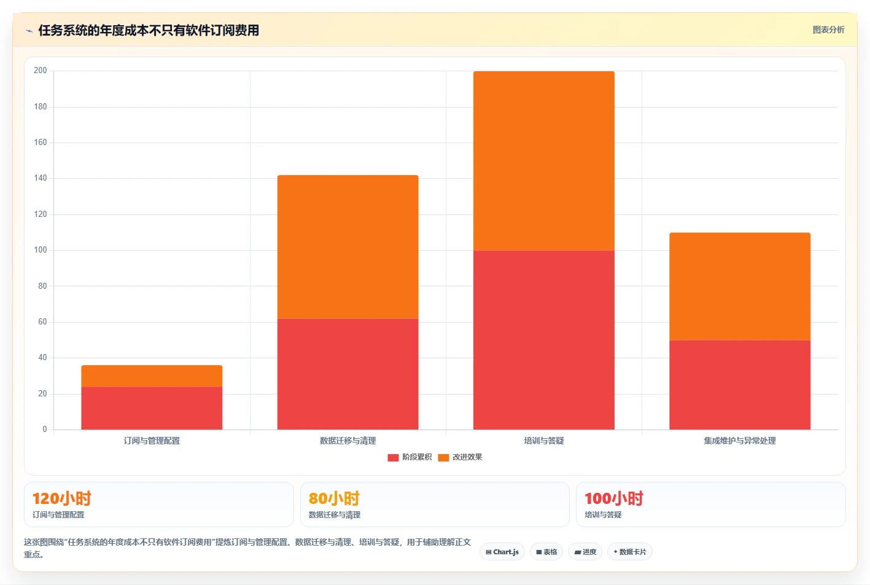The width and height of the screenshot is (870, 585).
Task: Click the 表格 tag chip
Action: pos(546,552)
